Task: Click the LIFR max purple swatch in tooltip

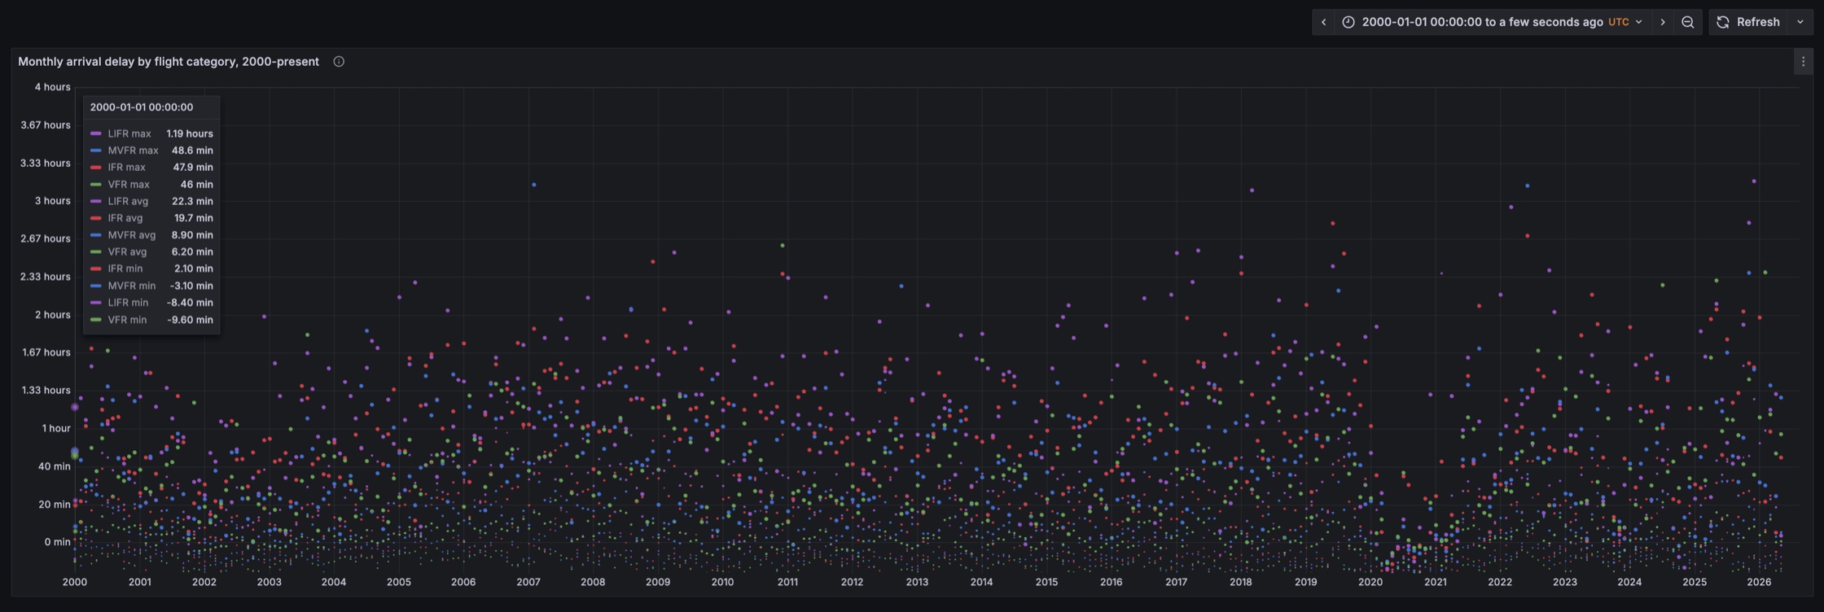Action: coord(96,133)
